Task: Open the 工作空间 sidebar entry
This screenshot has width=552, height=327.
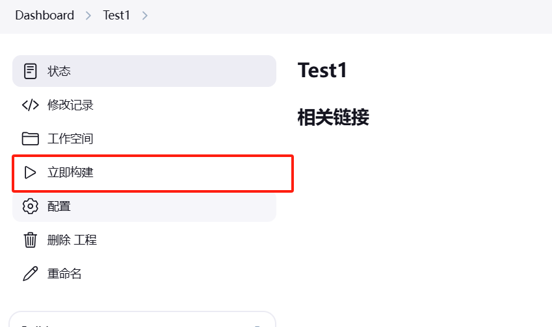Action: click(x=144, y=138)
